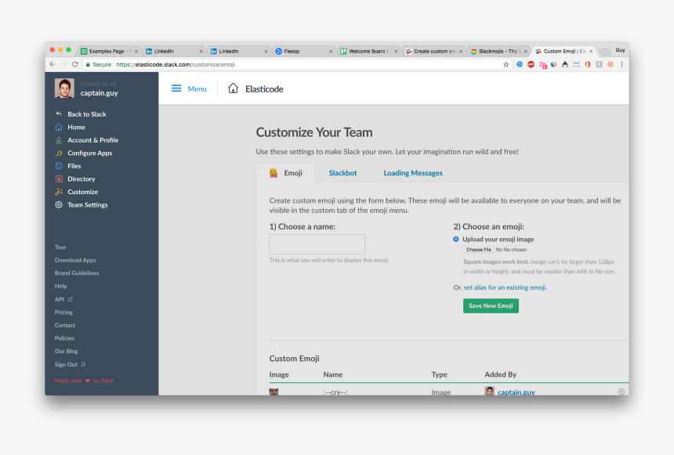674x455 pixels.
Task: Click the Customize wand icon
Action: (x=59, y=192)
